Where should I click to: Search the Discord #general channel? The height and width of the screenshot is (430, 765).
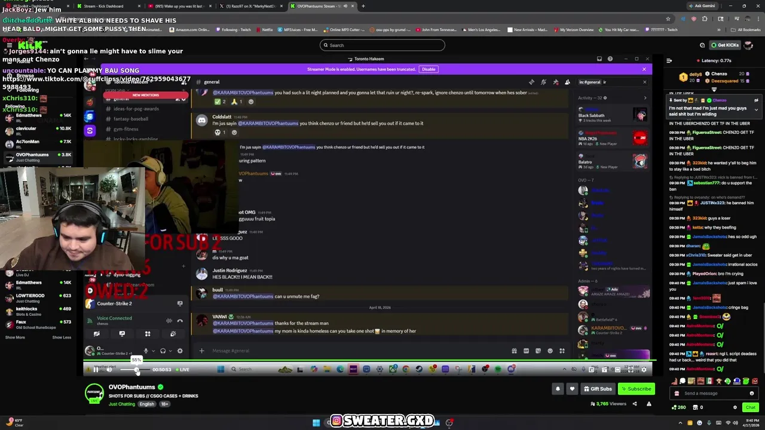[613, 82]
